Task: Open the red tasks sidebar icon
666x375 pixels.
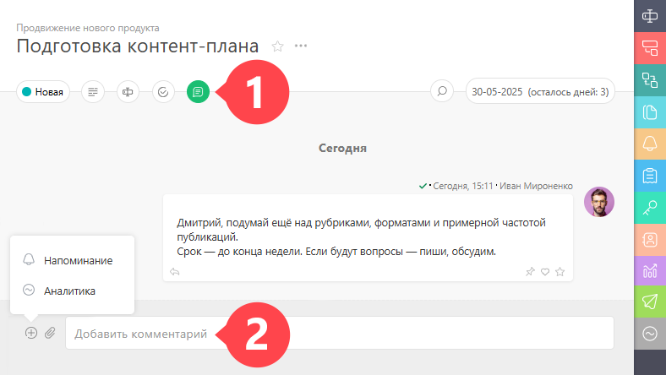Action: 650,48
